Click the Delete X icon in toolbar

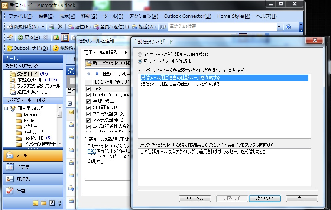(60, 27)
